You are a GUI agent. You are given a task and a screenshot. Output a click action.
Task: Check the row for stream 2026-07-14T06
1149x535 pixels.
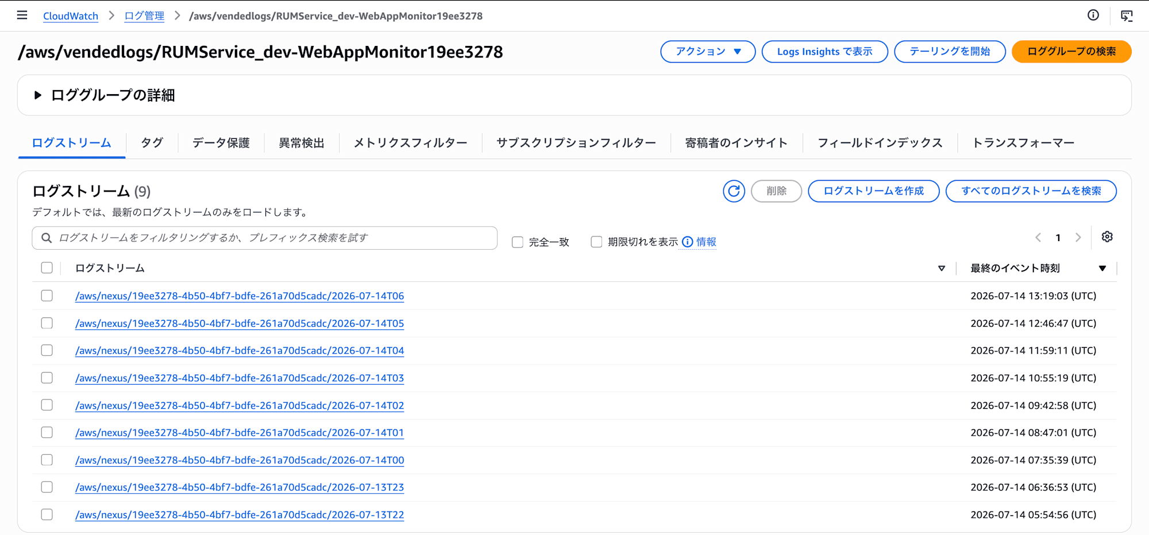click(47, 296)
